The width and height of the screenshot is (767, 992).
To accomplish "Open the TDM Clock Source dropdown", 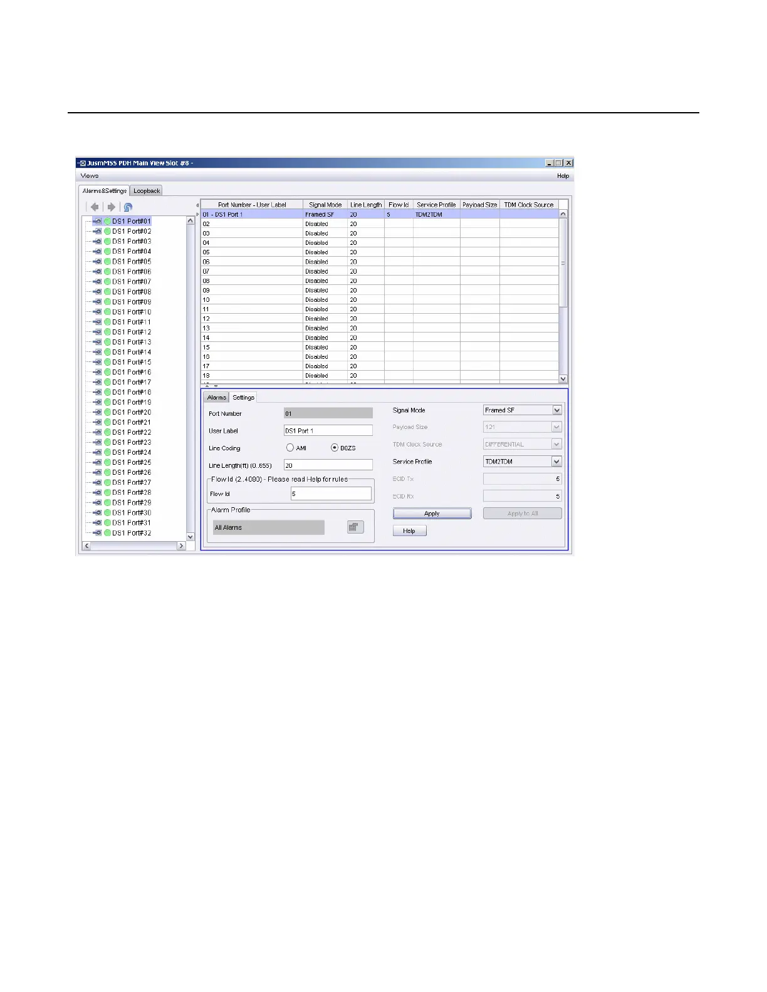I will (557, 444).
